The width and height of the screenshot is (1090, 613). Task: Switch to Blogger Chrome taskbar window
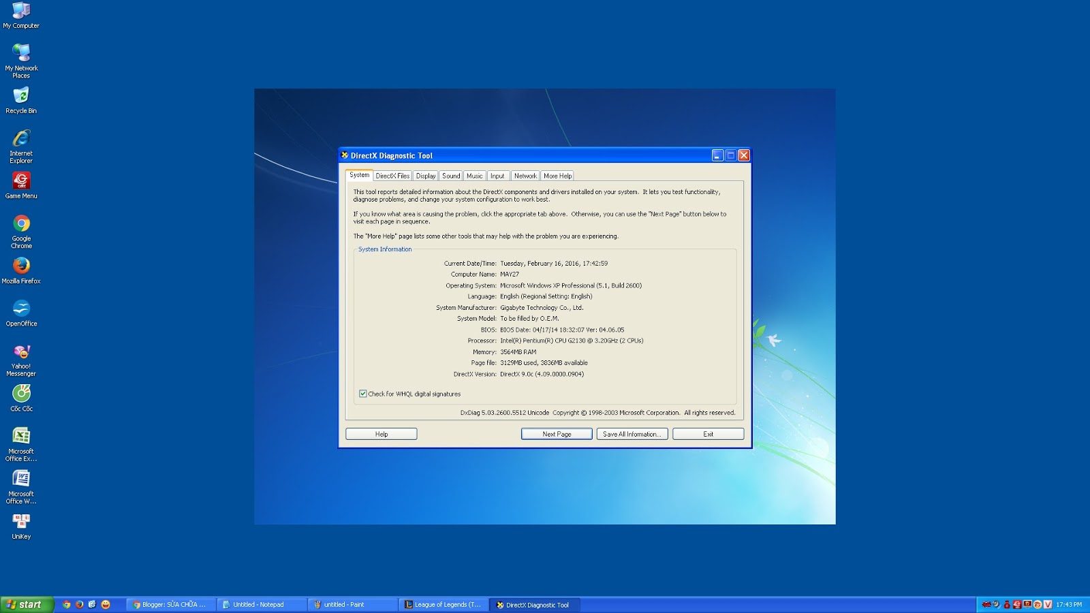coord(171,604)
